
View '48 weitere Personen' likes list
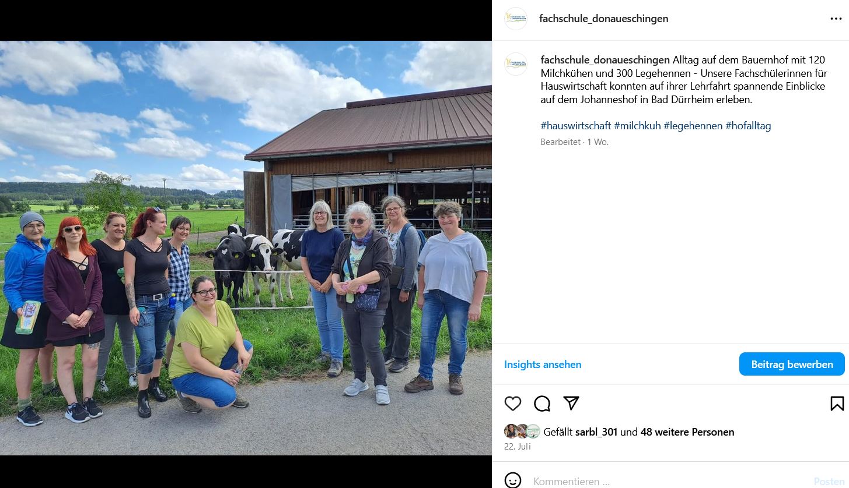pos(687,432)
